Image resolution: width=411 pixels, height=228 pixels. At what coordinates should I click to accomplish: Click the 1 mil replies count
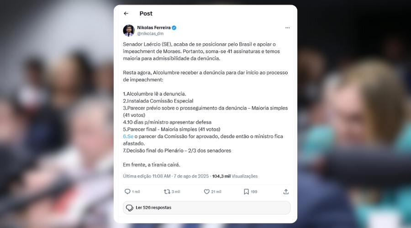136,192
